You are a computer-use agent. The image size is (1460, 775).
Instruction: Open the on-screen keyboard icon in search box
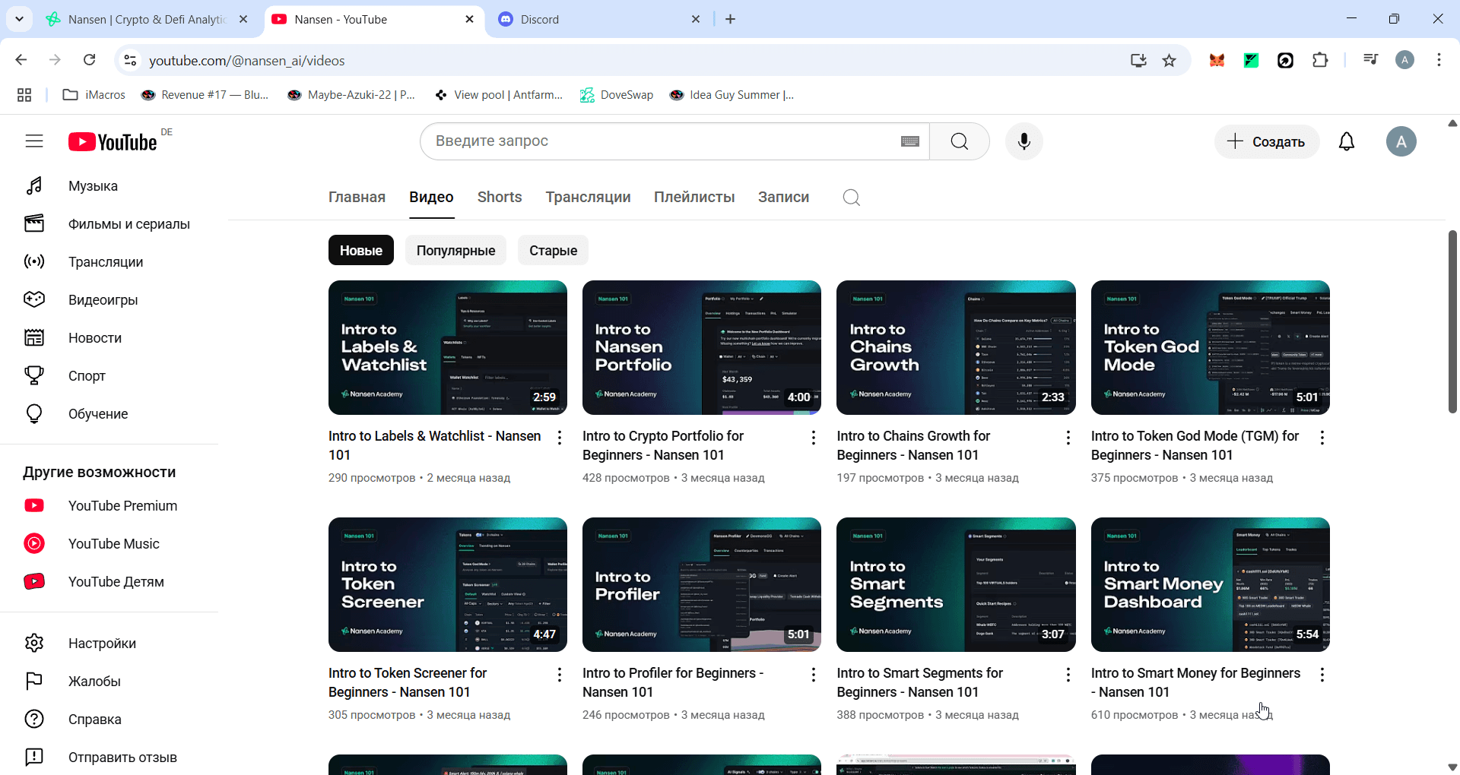coord(910,141)
